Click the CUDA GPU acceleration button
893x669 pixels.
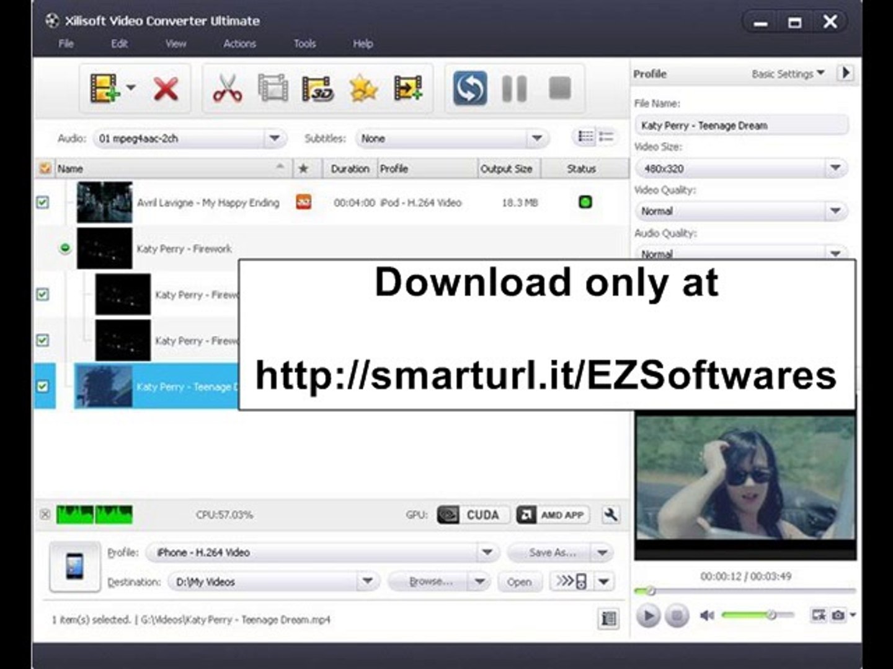[473, 515]
